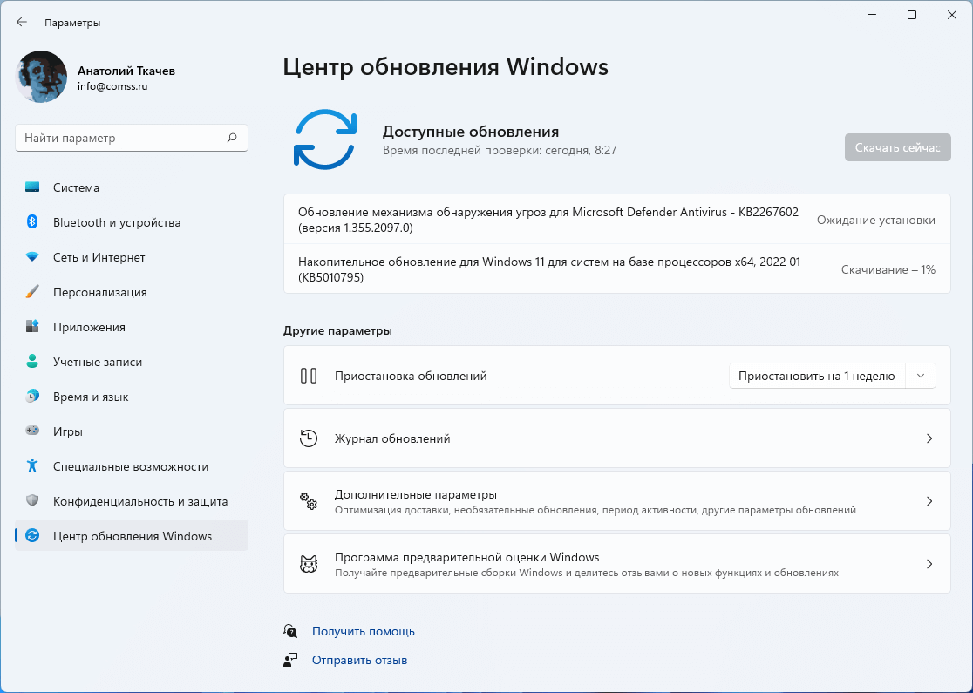This screenshot has width=973, height=693.
Task: Open the Система settings icon
Action: [31, 187]
